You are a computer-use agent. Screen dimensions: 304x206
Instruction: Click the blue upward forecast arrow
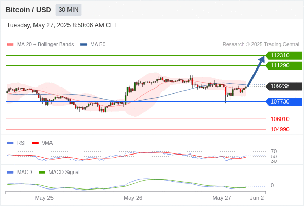click(x=256, y=71)
